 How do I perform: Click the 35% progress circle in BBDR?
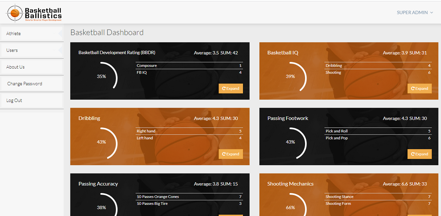pyautogui.click(x=102, y=76)
